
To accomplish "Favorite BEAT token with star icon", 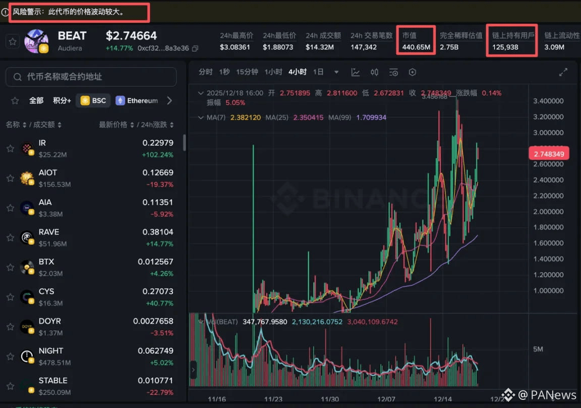I will [x=13, y=41].
